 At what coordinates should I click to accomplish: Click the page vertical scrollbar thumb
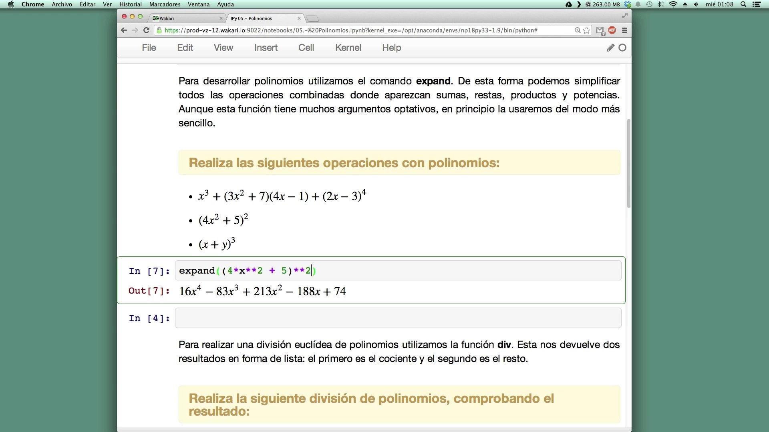point(628,164)
